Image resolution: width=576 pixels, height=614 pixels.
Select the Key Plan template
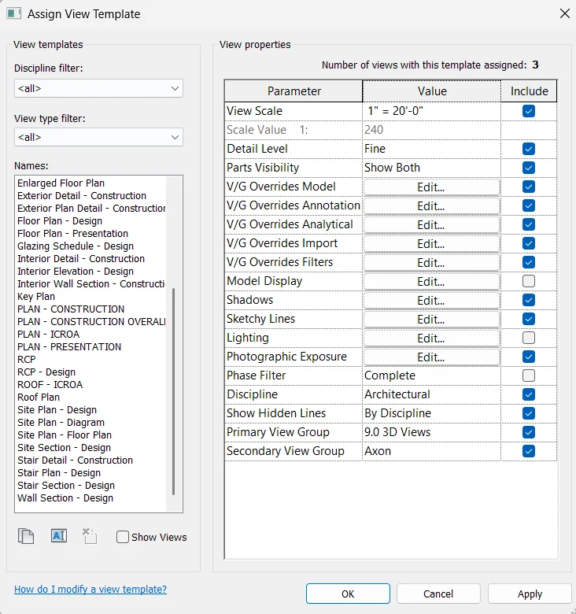tap(36, 297)
